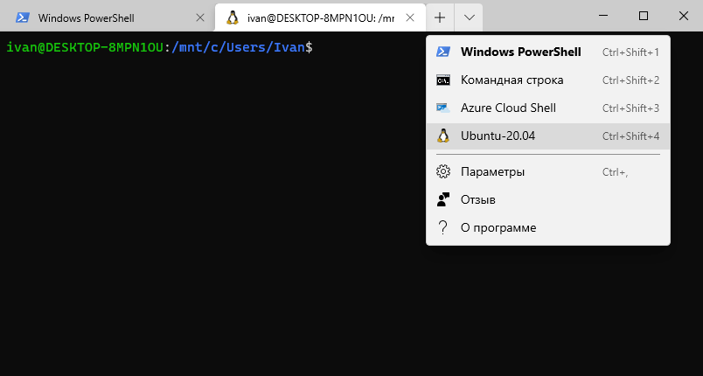Image resolution: width=703 pixels, height=376 pixels.
Task: Open a new tab with plus button
Action: click(x=440, y=17)
